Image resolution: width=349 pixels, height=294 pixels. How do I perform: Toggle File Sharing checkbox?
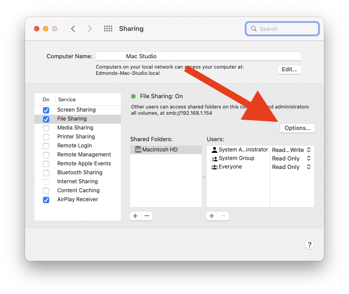pos(46,119)
